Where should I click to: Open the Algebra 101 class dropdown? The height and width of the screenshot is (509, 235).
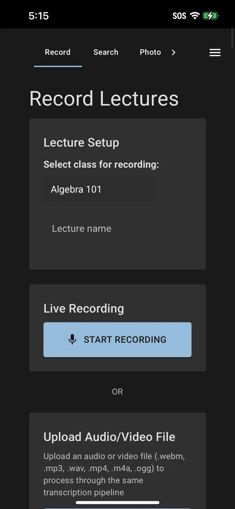coord(99,189)
